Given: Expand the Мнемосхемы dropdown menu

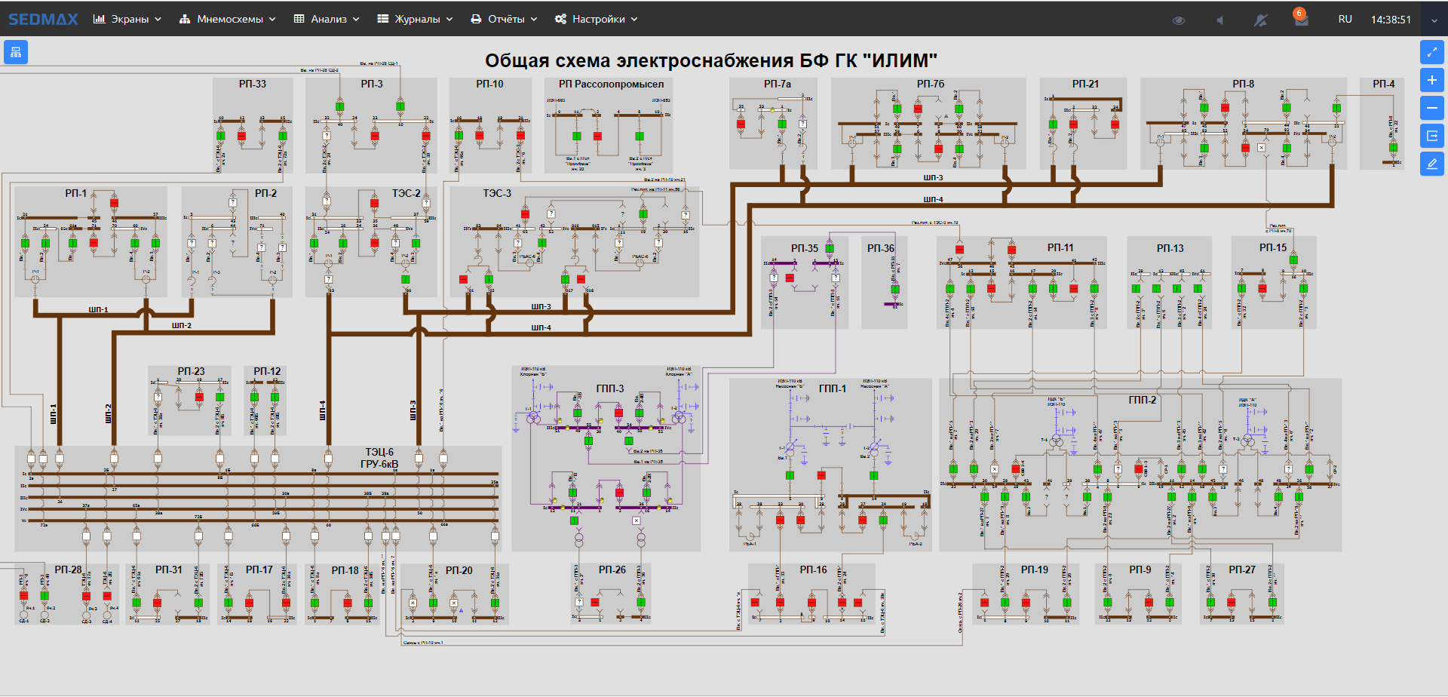Looking at the screenshot, I should (228, 19).
